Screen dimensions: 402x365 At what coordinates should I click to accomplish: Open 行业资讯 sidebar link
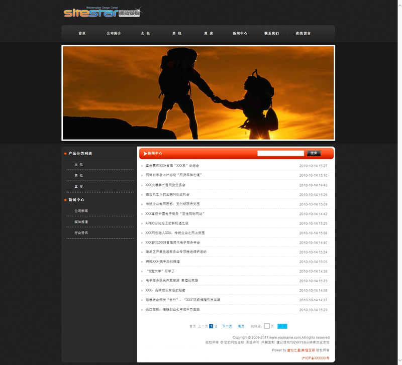(81, 233)
